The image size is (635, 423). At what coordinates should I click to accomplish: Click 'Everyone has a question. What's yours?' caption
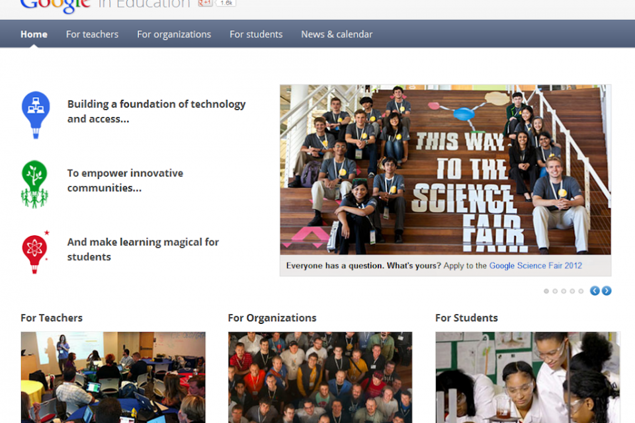(x=364, y=266)
